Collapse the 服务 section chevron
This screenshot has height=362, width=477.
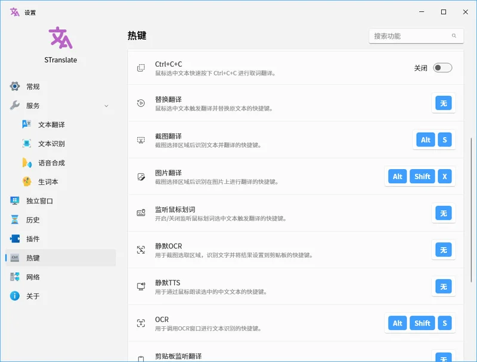[x=107, y=106]
